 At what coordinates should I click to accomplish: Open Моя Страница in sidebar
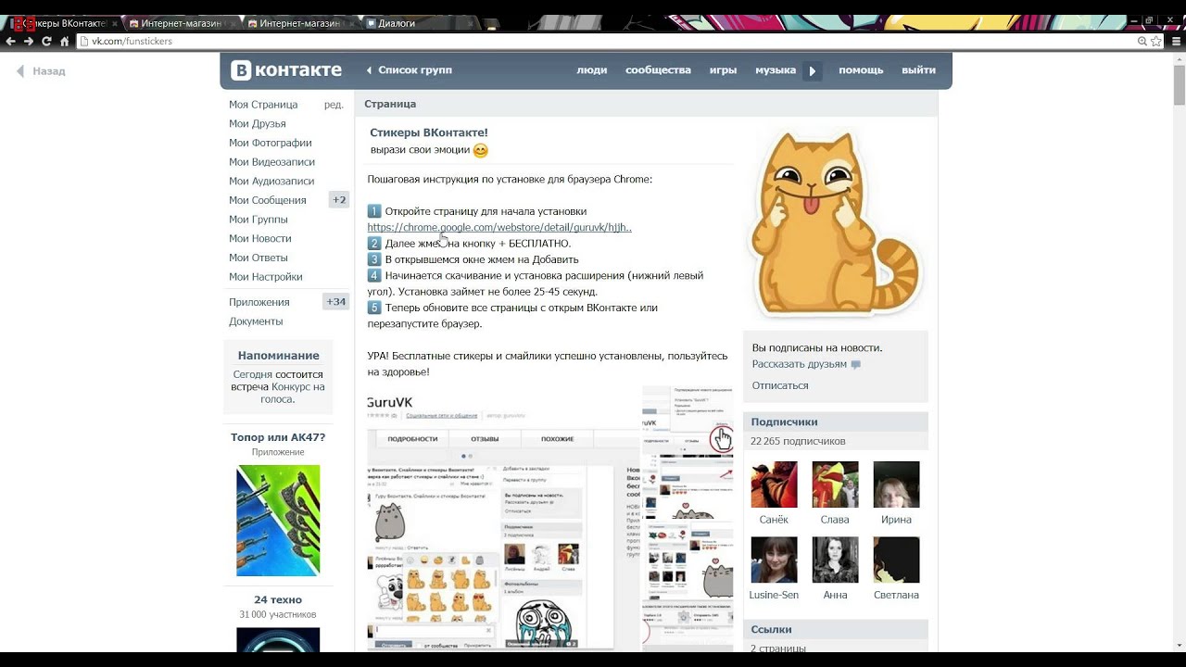tap(263, 105)
